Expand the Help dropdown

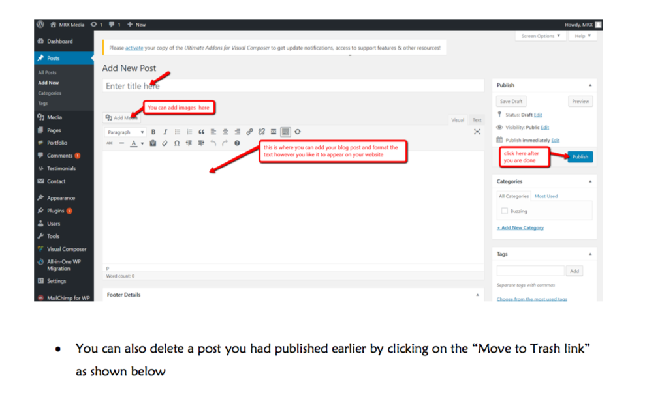point(583,36)
